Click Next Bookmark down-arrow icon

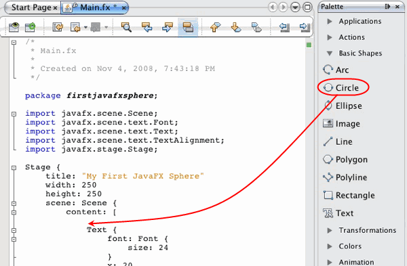[235, 27]
